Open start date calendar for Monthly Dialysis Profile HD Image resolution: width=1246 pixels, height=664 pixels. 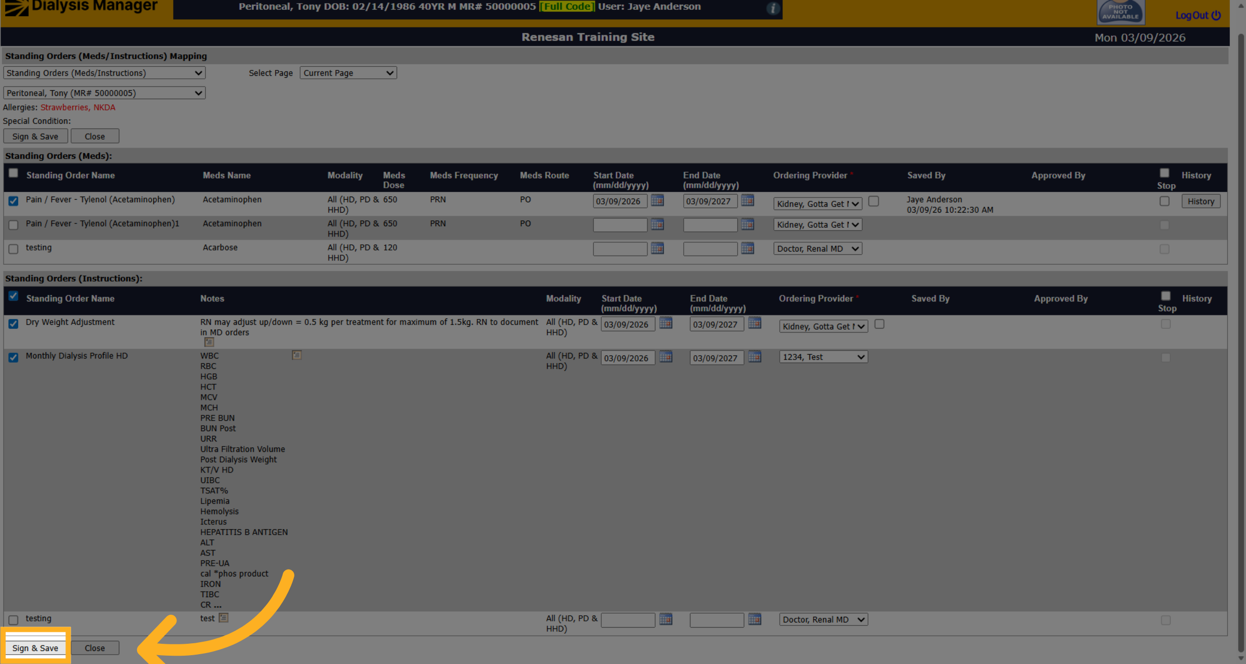(666, 357)
